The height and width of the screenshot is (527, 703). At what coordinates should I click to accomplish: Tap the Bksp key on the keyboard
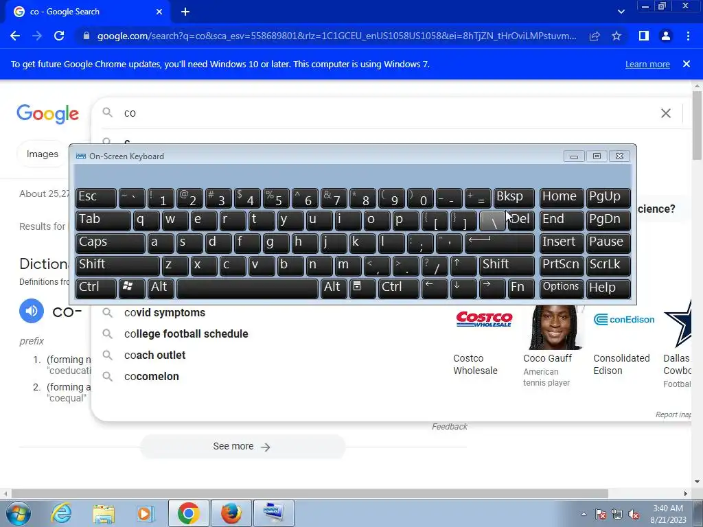coord(514,198)
